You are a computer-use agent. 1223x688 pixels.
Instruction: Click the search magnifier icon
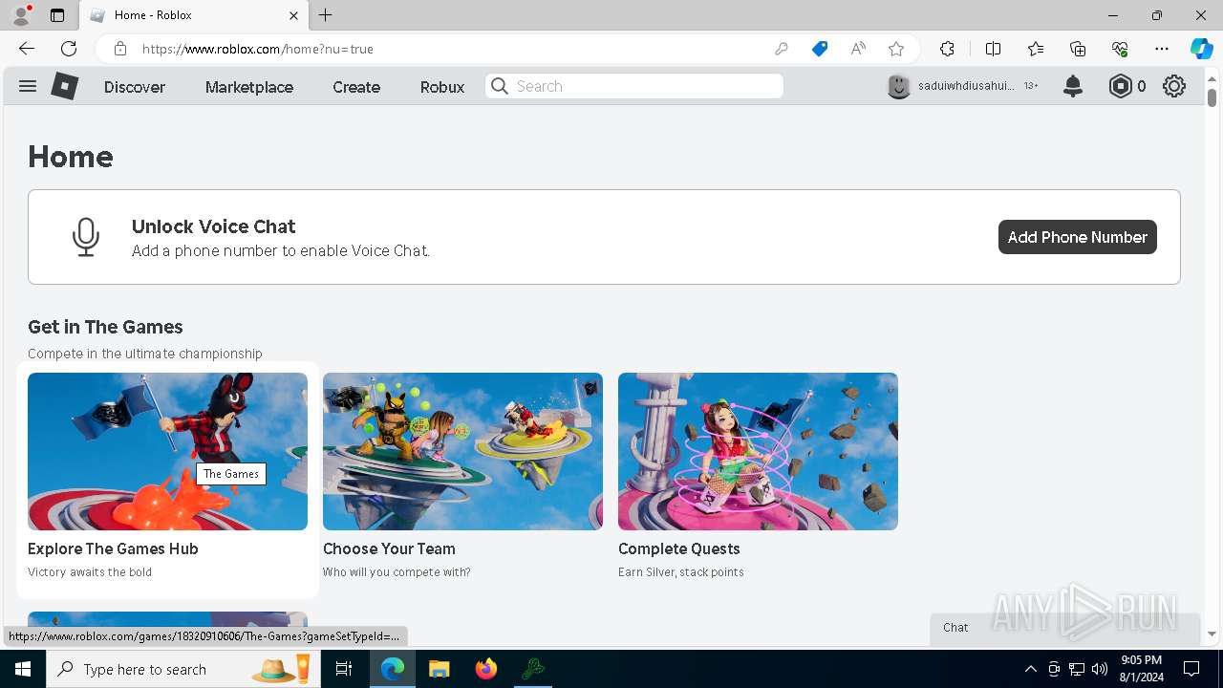(500, 86)
